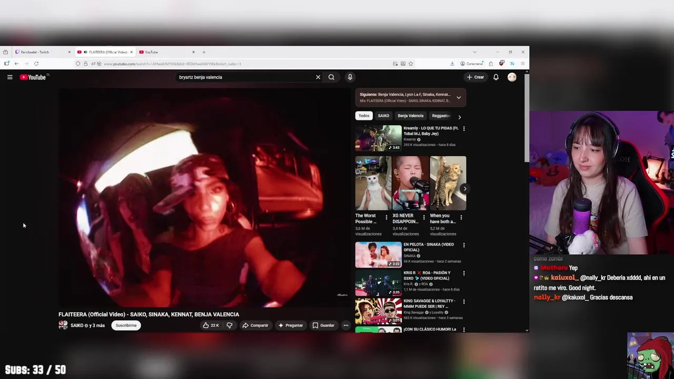Screen dimensions: 674x379
Task: Open The Worst Possible cat short thumbnail
Action: coord(373,183)
